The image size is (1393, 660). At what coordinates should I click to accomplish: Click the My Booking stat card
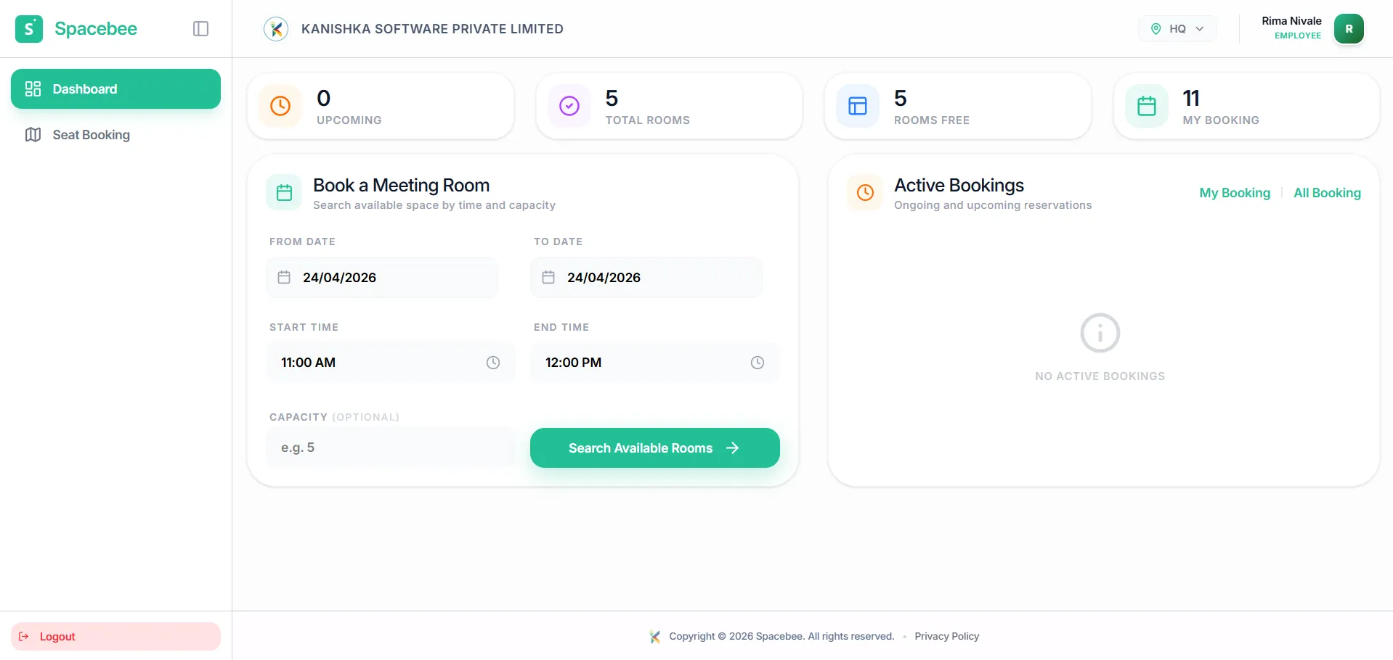tap(1246, 106)
